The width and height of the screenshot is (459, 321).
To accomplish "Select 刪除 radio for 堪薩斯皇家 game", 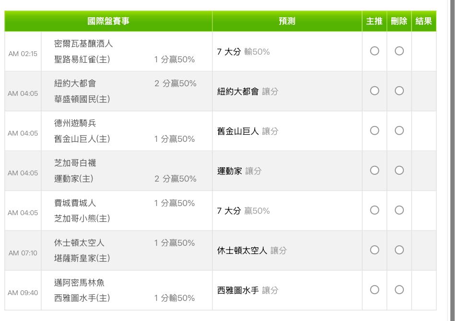I will (x=399, y=250).
